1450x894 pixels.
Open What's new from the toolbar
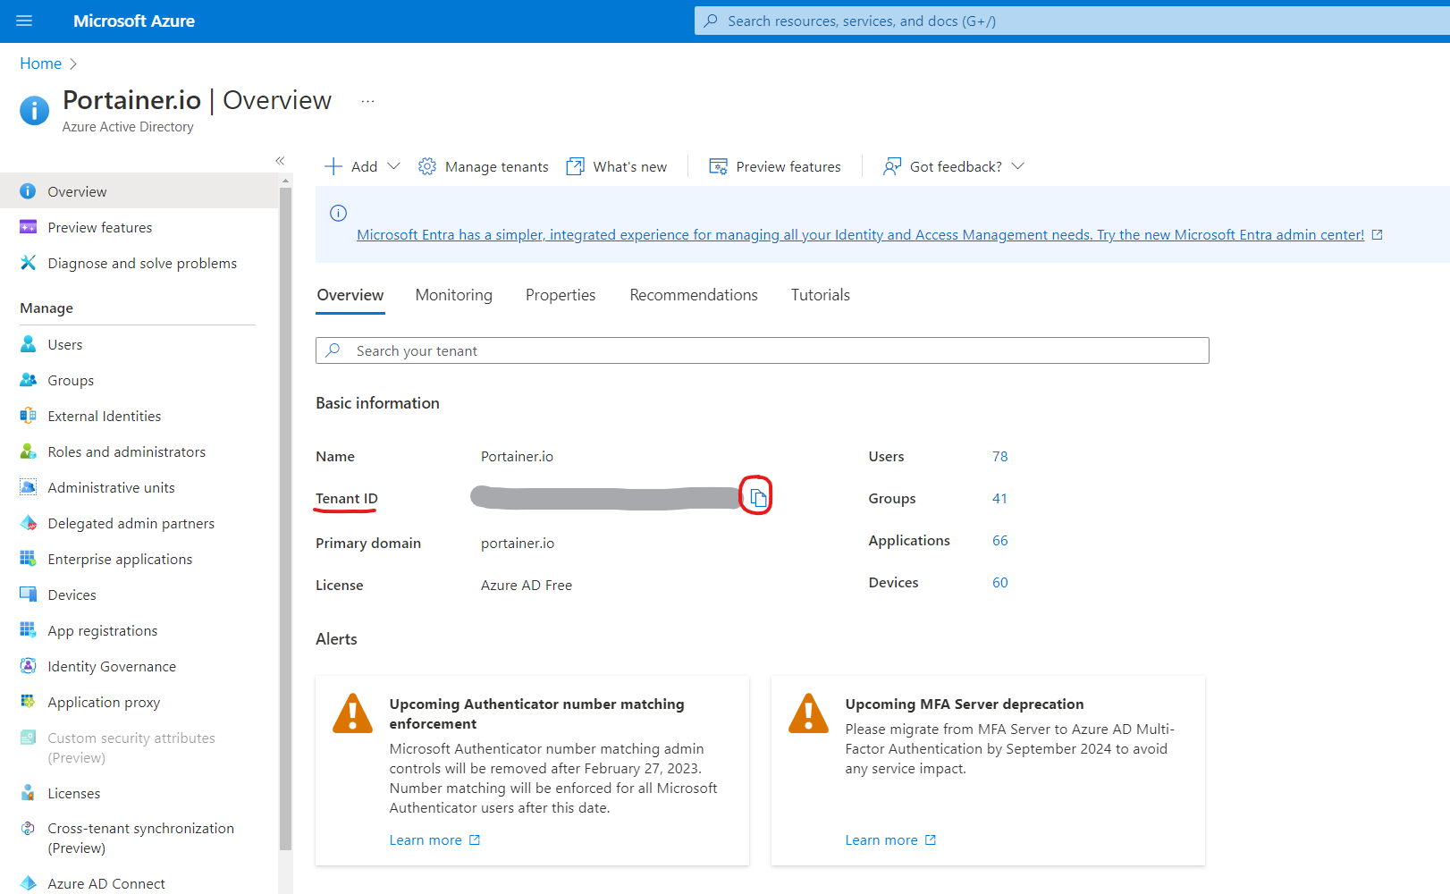pyautogui.click(x=617, y=166)
